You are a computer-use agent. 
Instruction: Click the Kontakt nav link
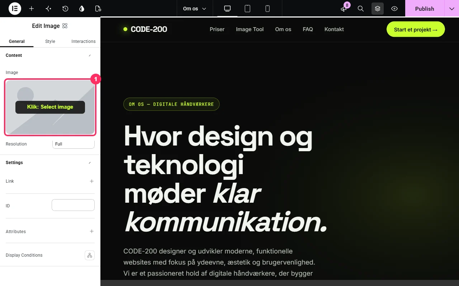point(334,29)
